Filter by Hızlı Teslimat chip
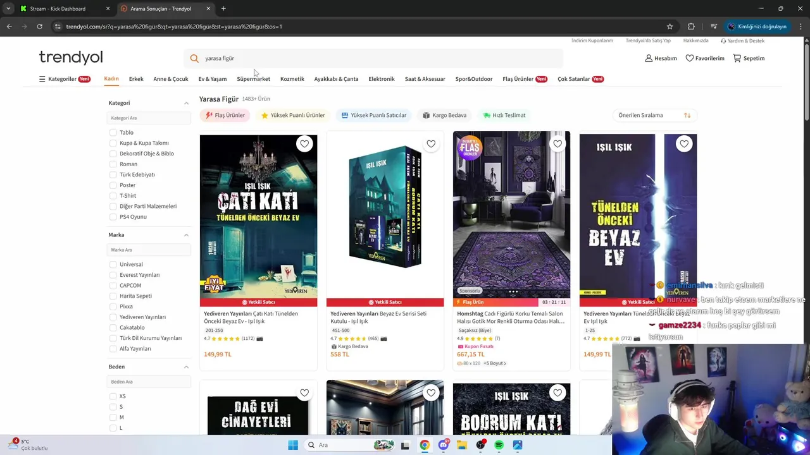This screenshot has height=455, width=810. (x=504, y=115)
